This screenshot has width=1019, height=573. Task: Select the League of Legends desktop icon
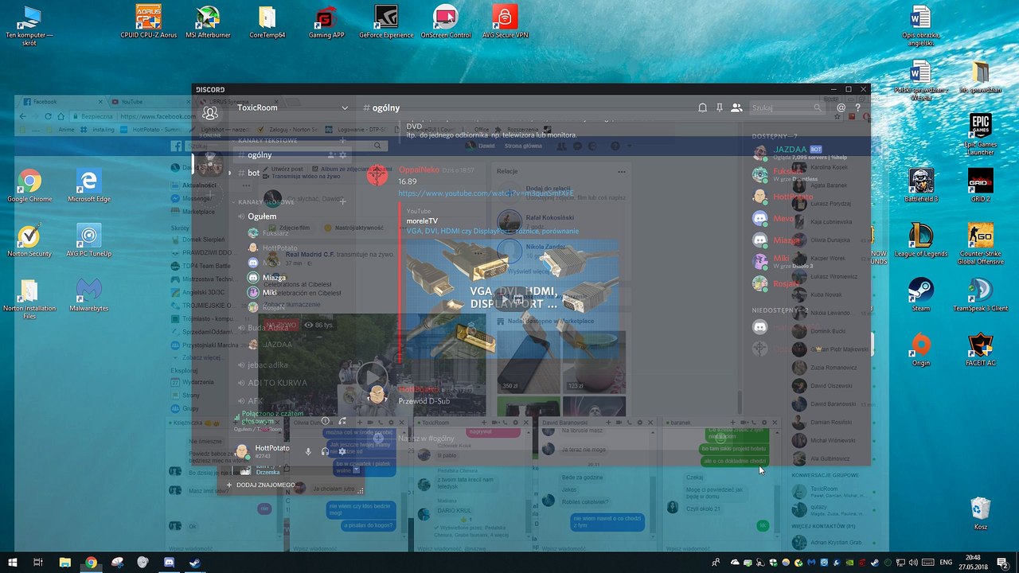pos(921,240)
